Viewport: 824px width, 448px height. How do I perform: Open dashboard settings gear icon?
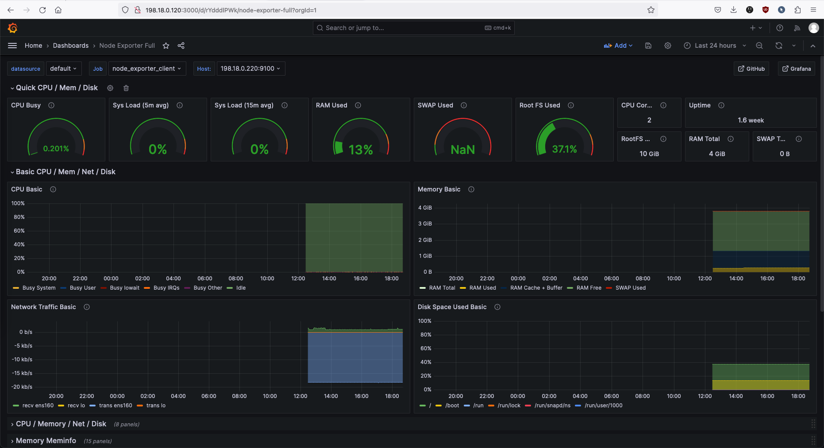pos(668,46)
